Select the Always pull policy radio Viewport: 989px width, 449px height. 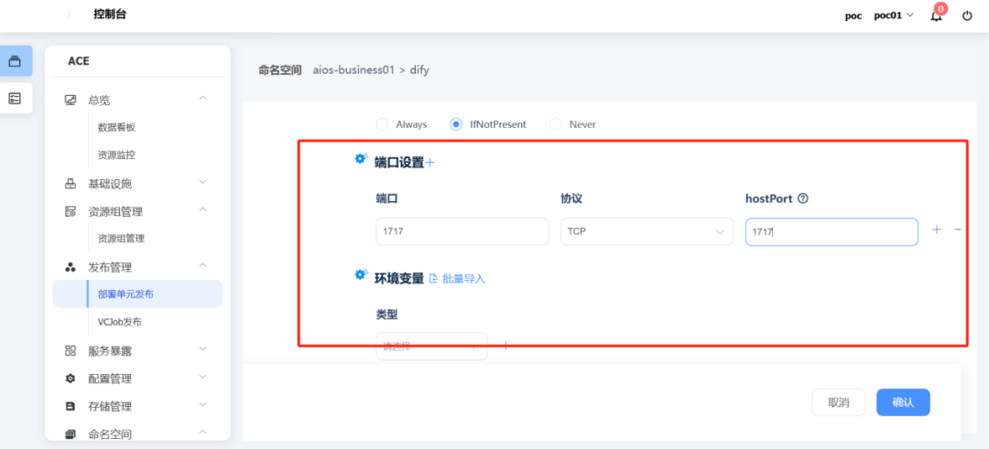click(382, 124)
